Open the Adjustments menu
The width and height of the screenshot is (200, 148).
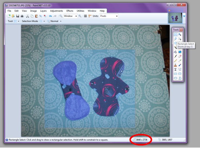click(x=56, y=11)
